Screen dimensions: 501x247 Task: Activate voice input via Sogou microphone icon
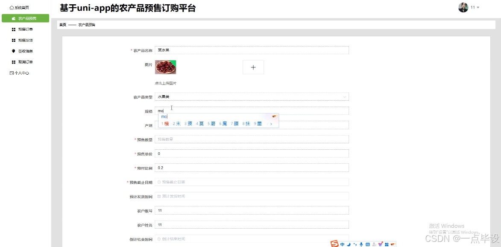tap(361, 244)
